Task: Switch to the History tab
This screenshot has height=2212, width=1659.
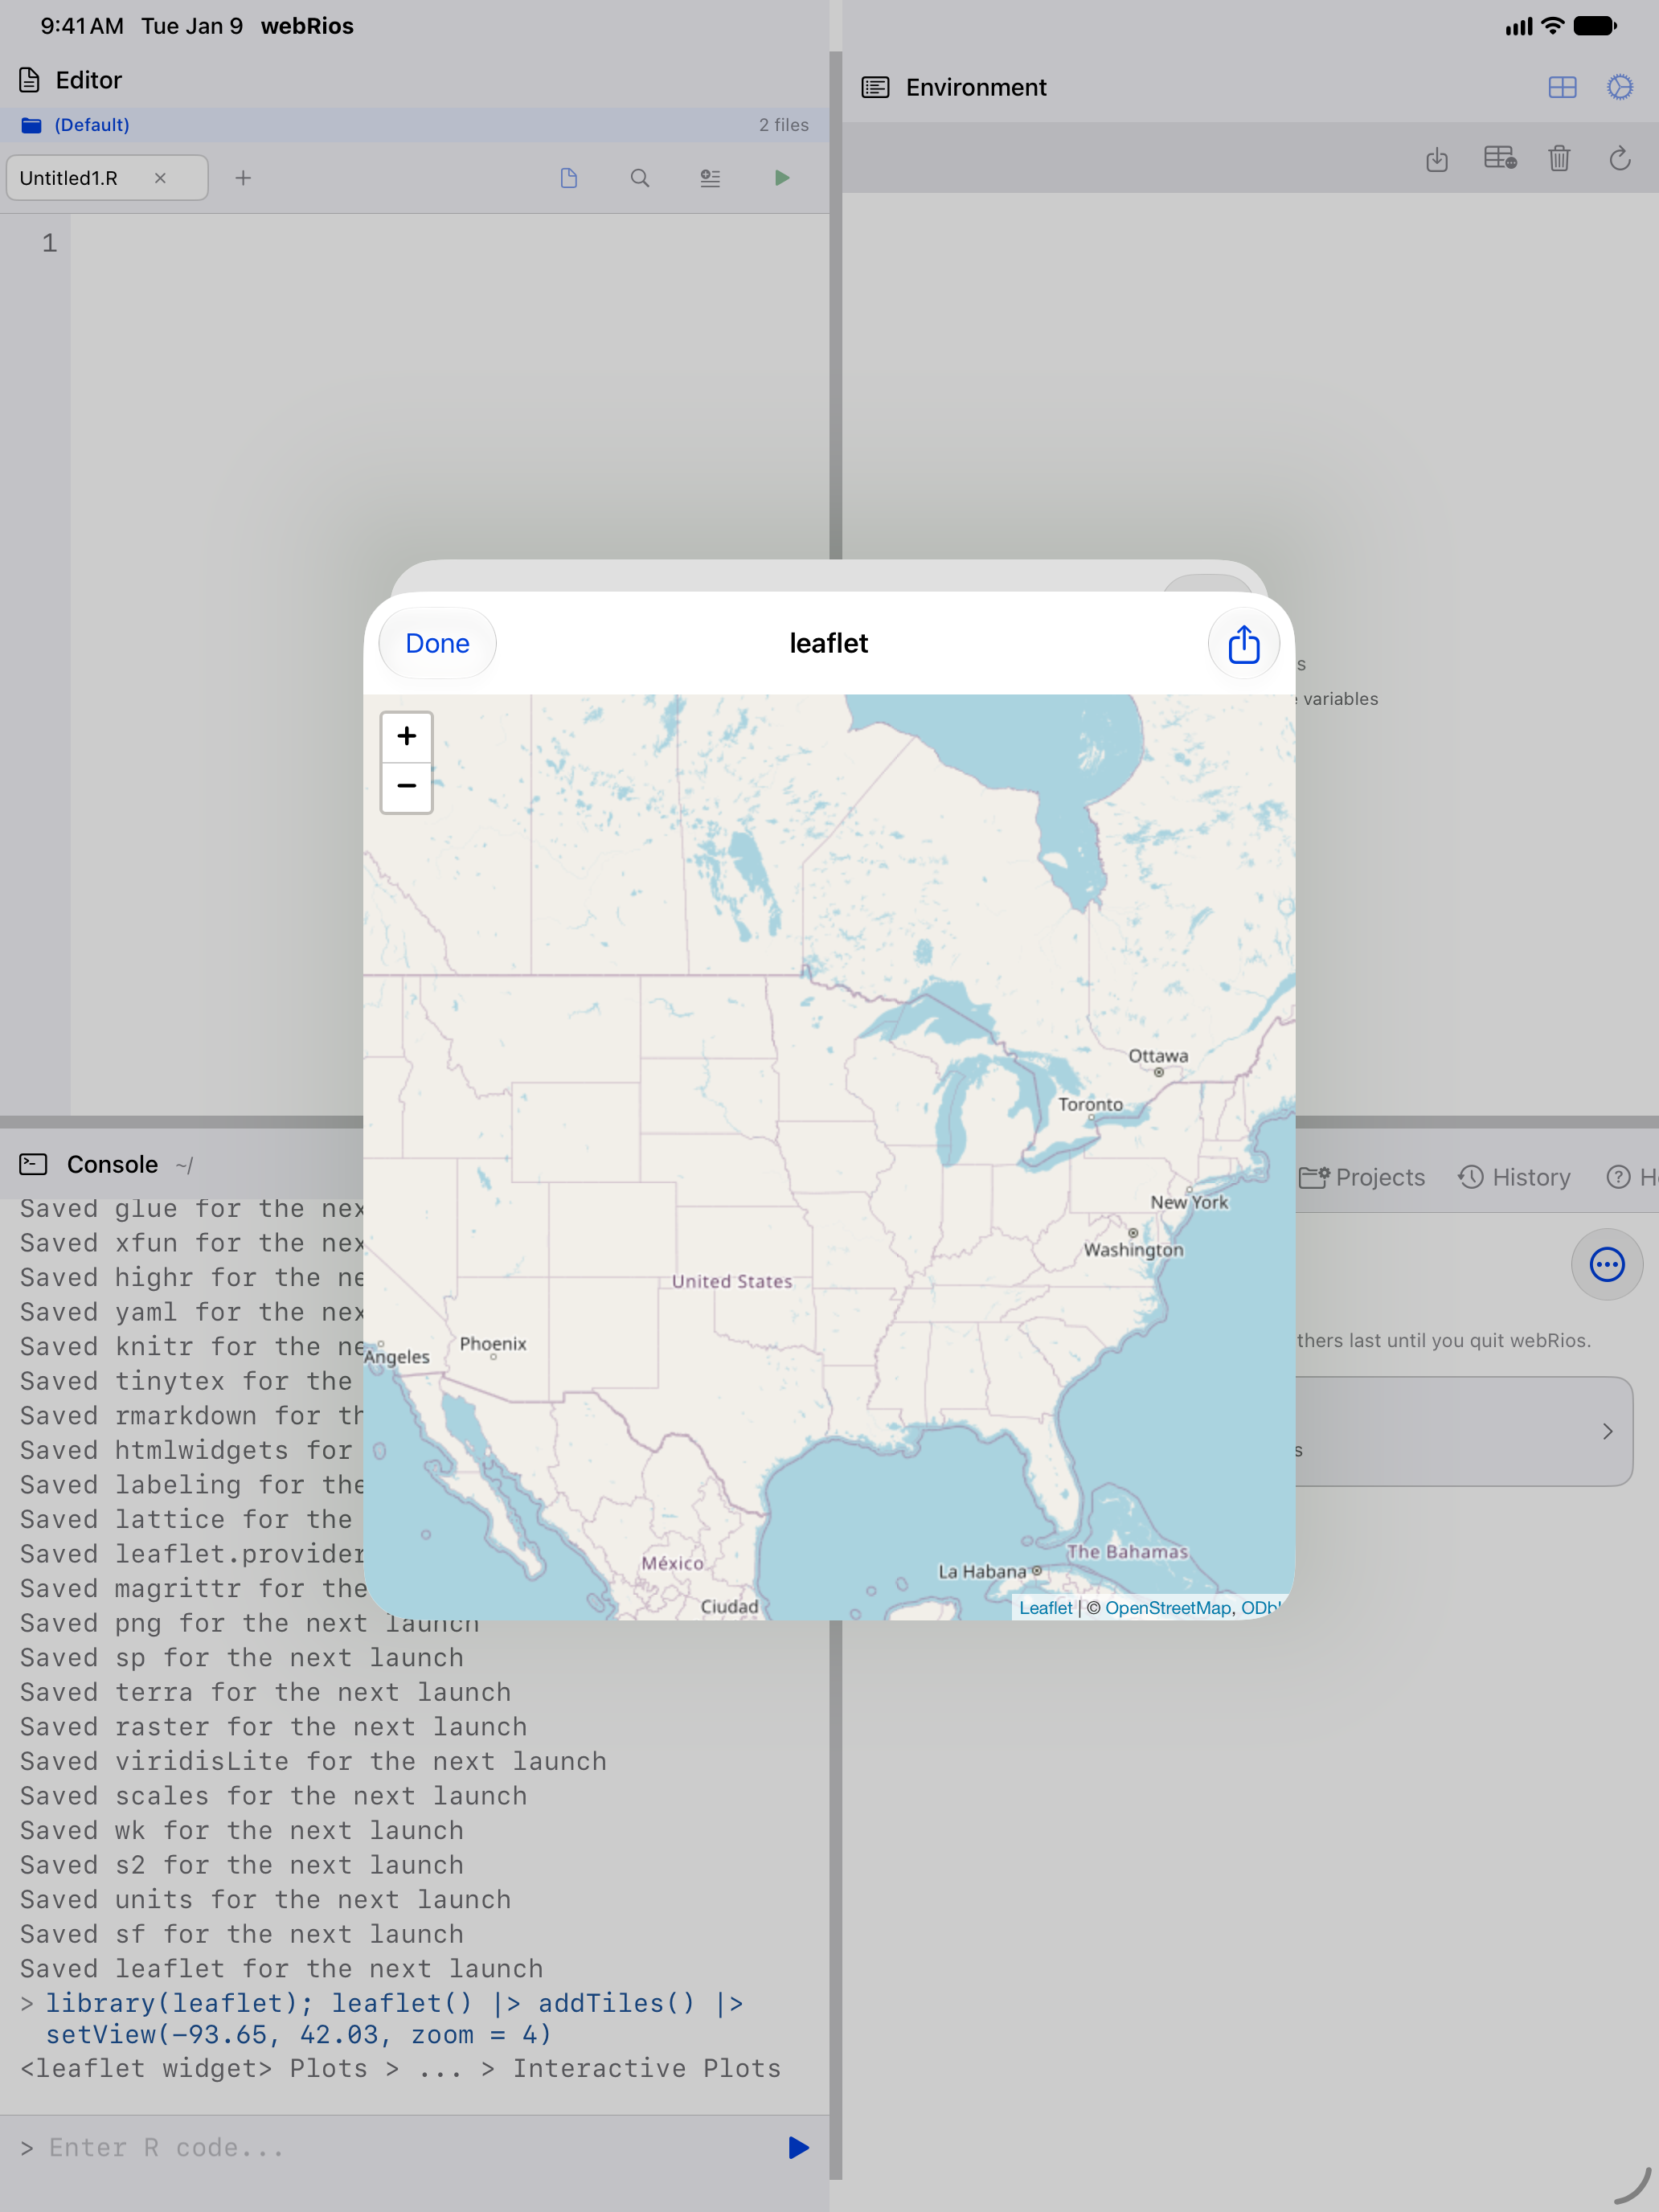Action: (x=1514, y=1177)
